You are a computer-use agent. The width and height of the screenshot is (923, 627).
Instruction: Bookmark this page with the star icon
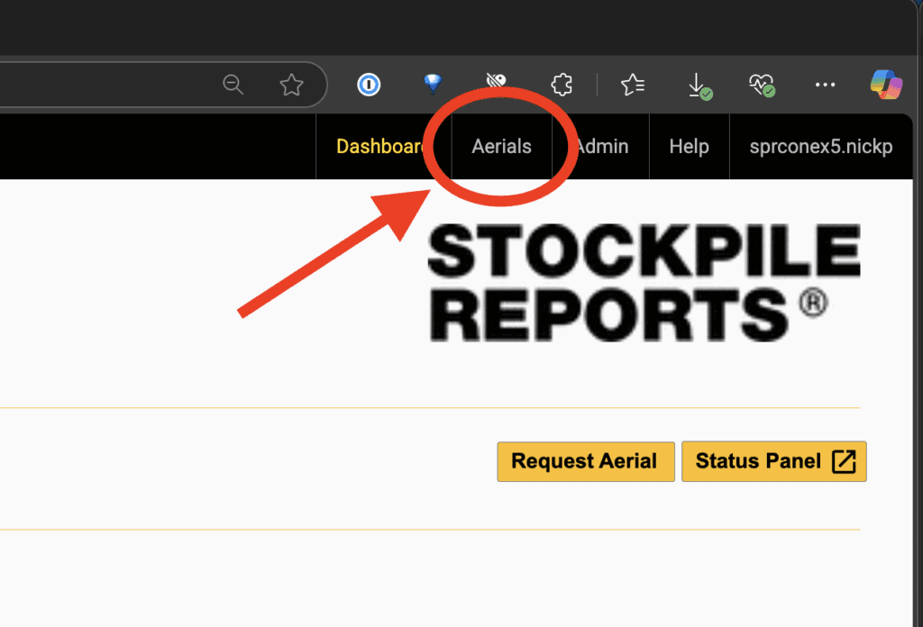click(x=291, y=85)
